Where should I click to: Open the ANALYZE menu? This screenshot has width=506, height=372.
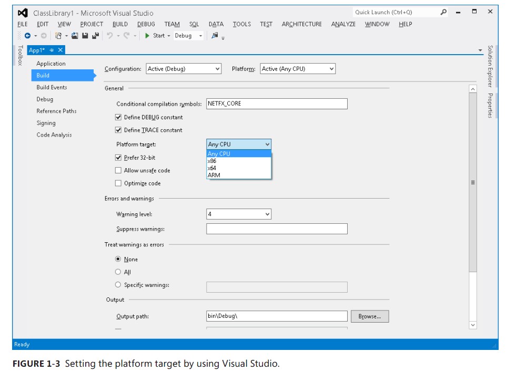343,24
